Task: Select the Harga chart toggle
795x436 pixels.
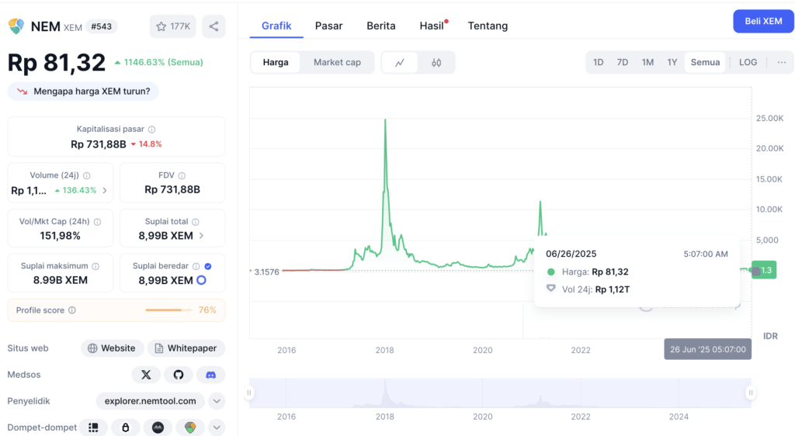Action: [x=276, y=62]
